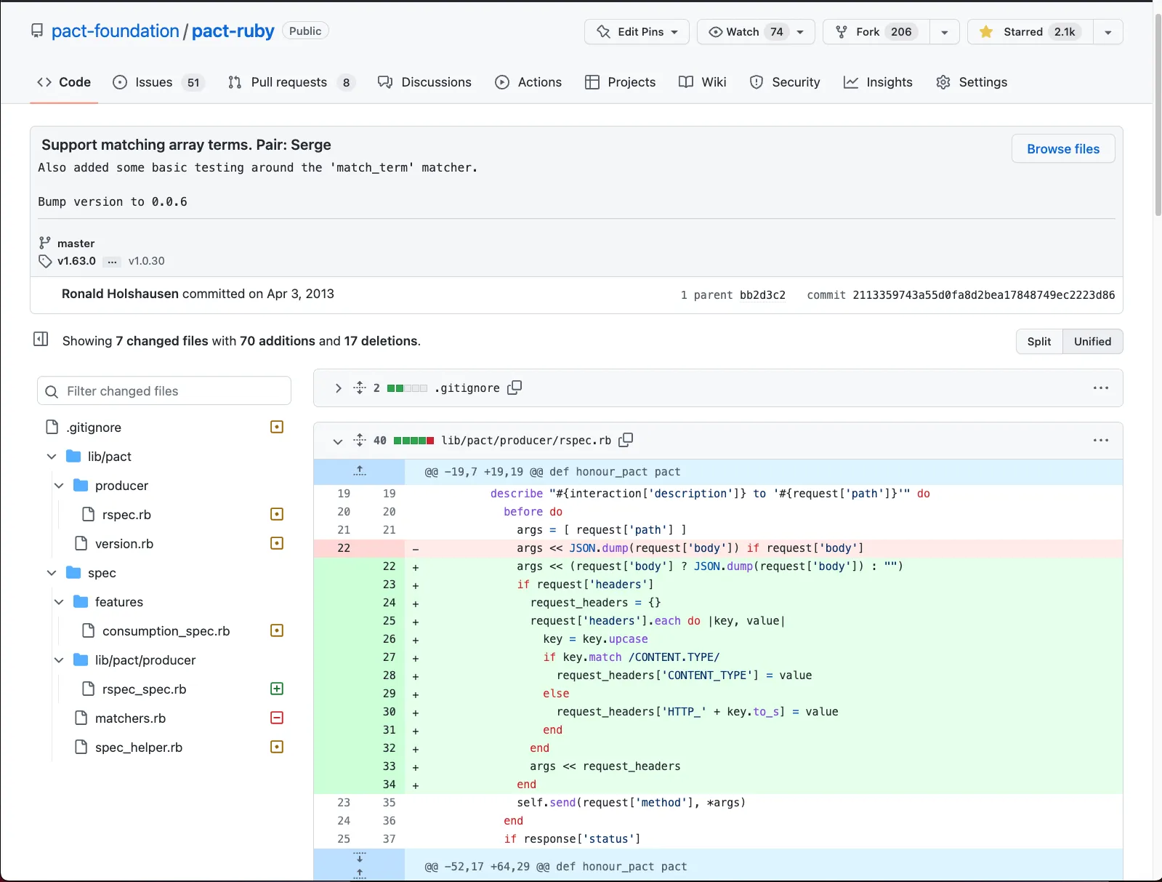The image size is (1162, 882).
Task: Click the file tree toggle icon beside Showing
Action: pos(41,339)
